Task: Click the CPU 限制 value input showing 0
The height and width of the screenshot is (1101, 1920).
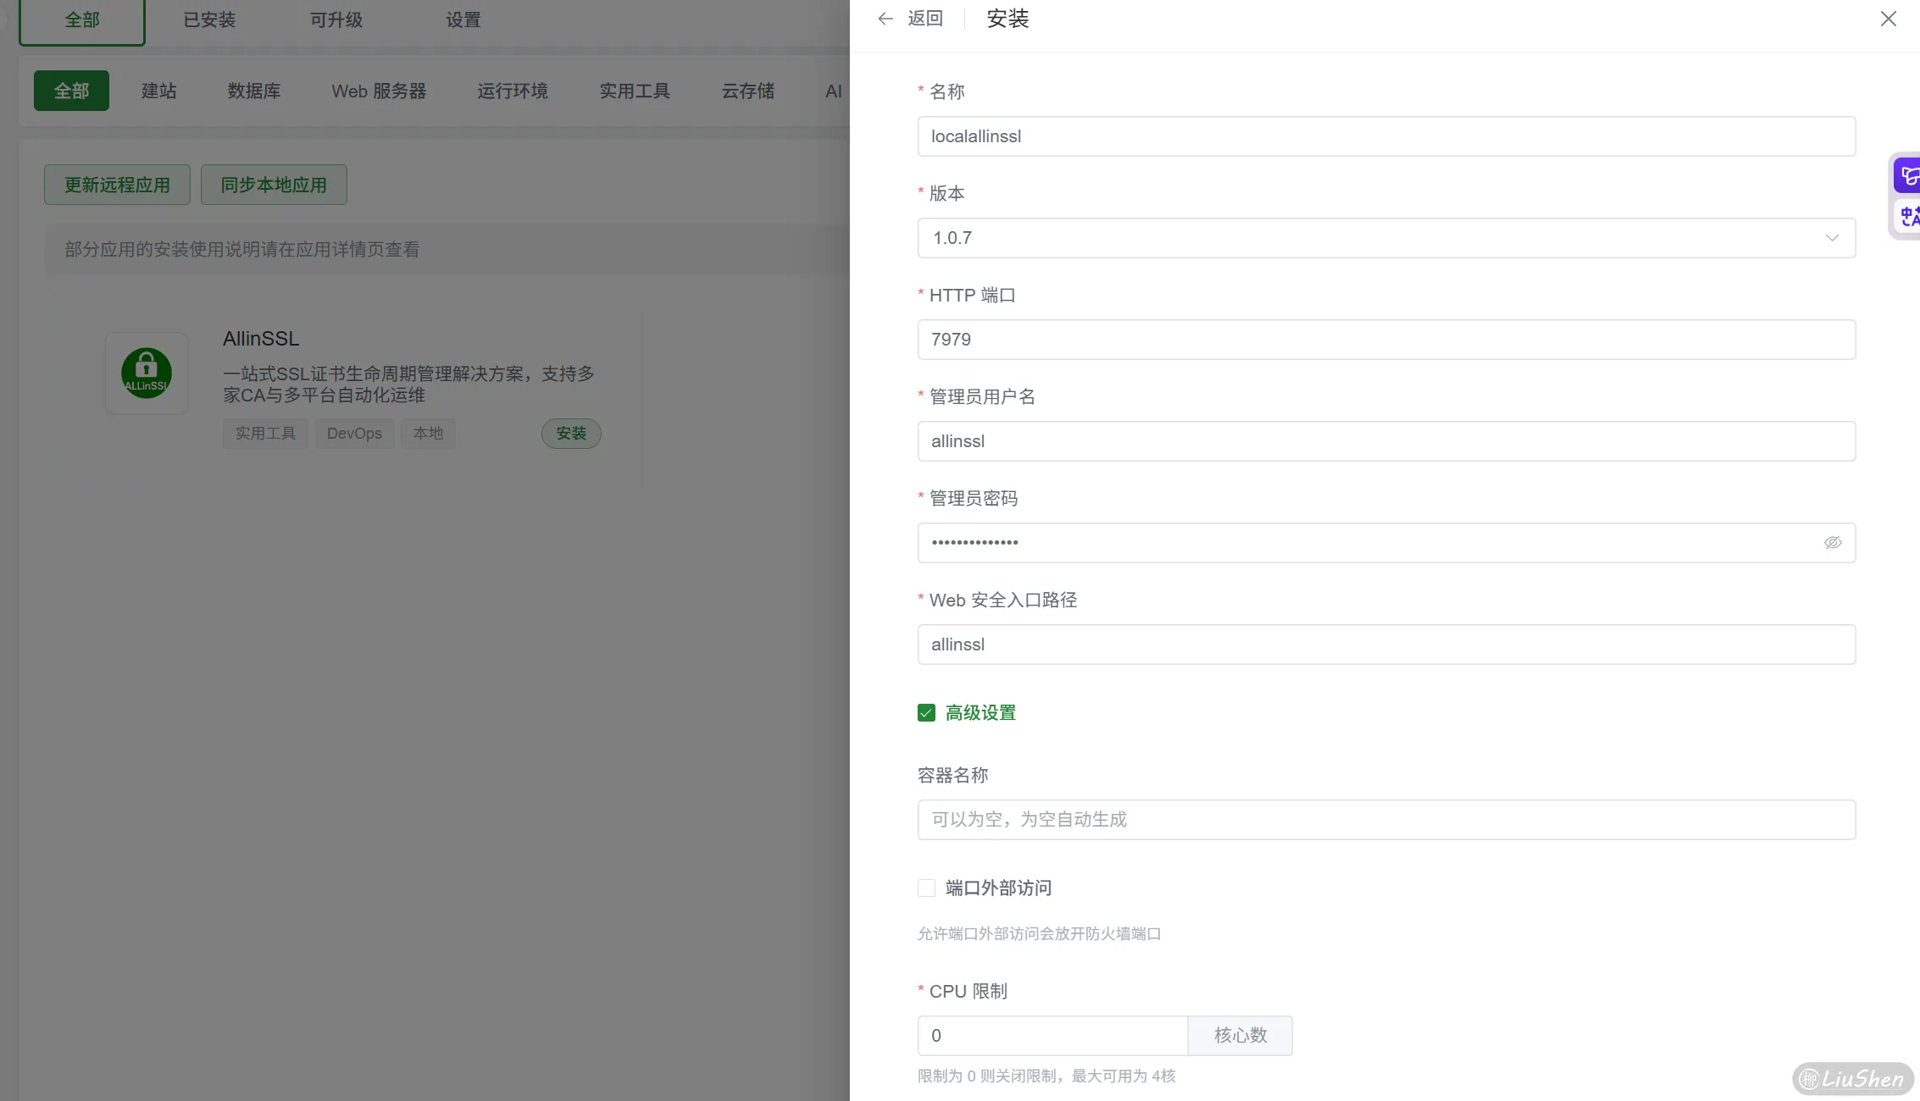Action: tap(1052, 1035)
